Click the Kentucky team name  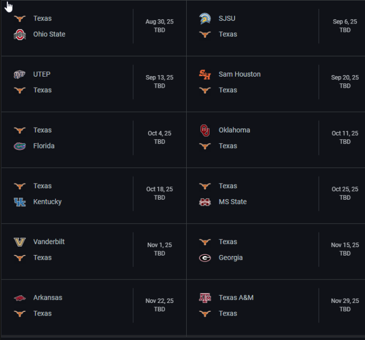tap(47, 202)
